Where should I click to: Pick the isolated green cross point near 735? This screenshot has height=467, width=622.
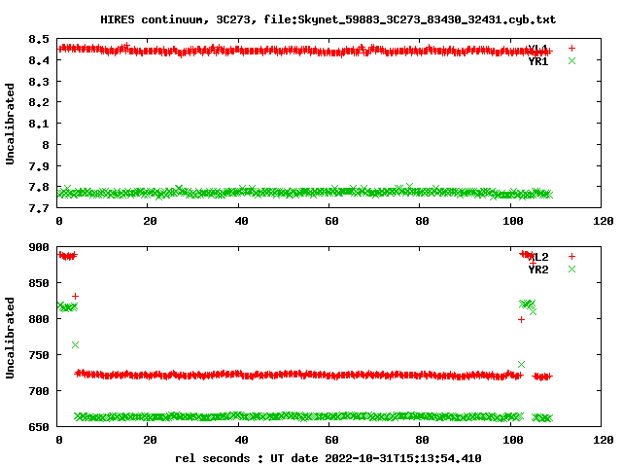point(521,364)
